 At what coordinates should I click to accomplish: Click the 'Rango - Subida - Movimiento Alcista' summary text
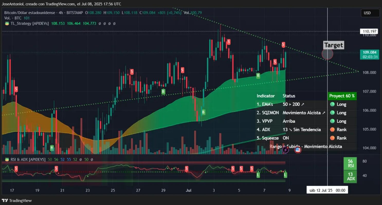(306, 146)
